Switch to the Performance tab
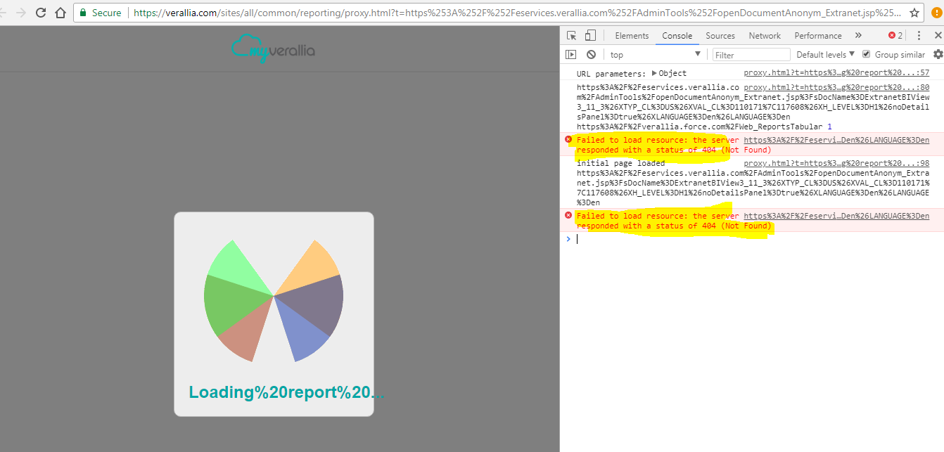This screenshot has height=452, width=944. 818,36
